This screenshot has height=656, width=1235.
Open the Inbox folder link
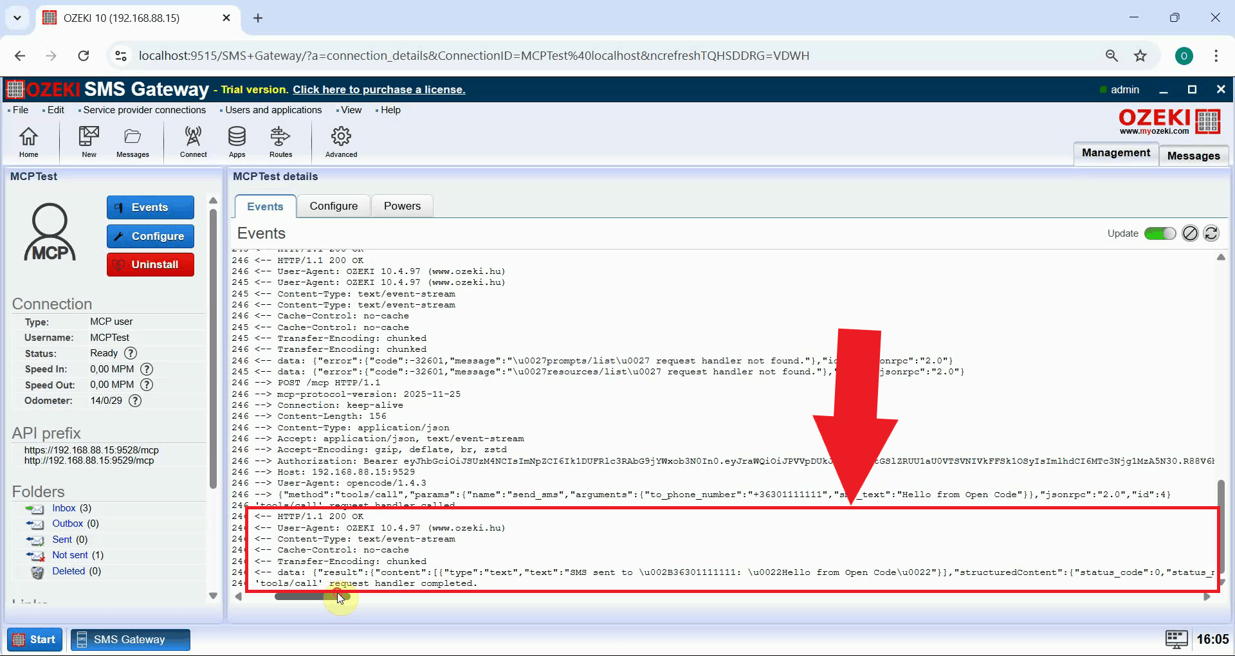64,508
